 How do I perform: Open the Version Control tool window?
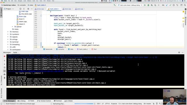pyautogui.click(x=44, y=101)
